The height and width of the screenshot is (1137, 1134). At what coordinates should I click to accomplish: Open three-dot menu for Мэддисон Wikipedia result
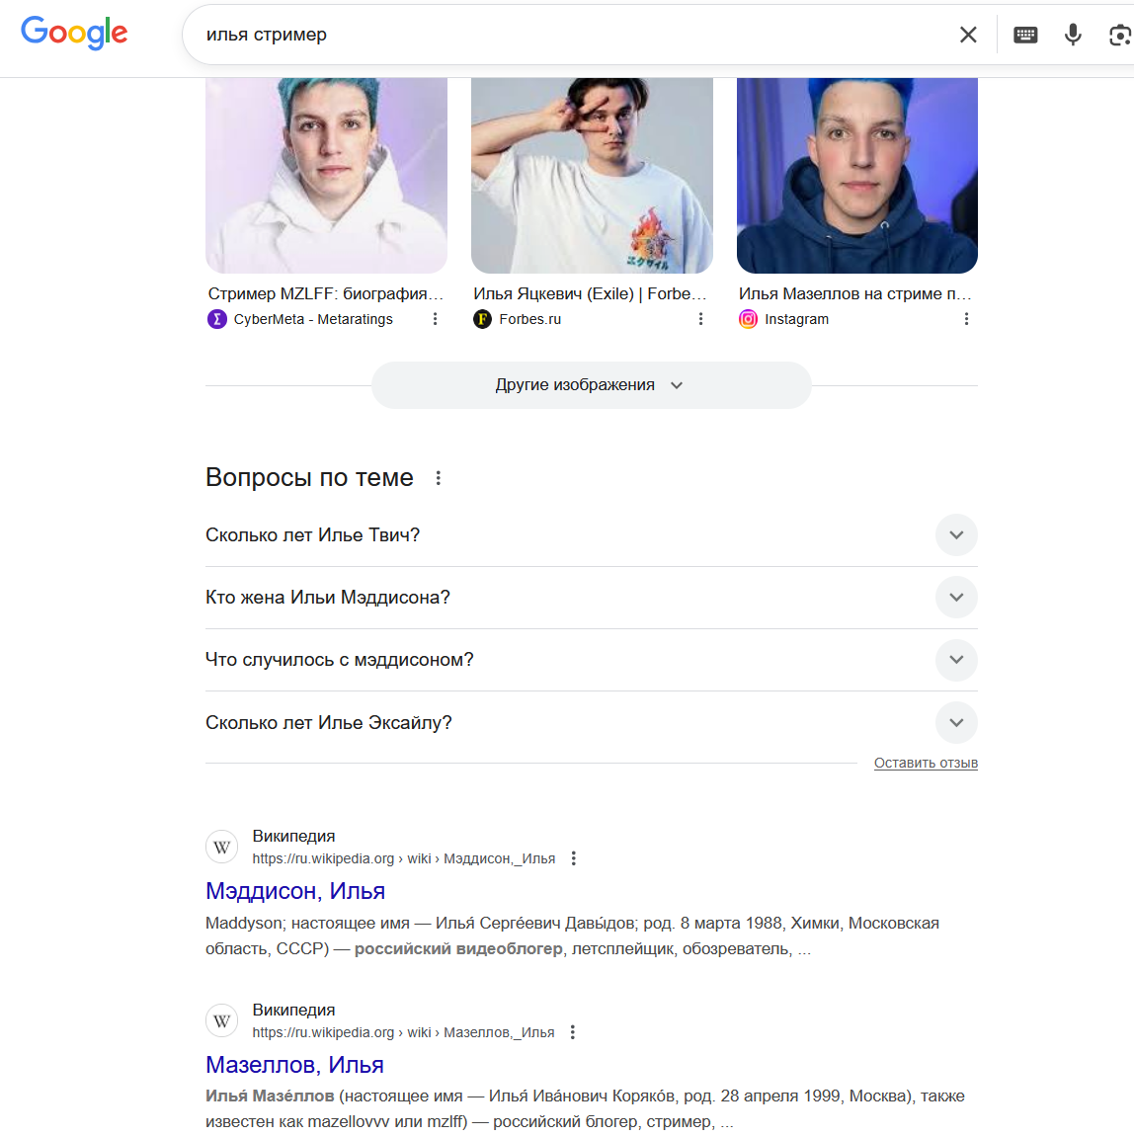(x=574, y=858)
